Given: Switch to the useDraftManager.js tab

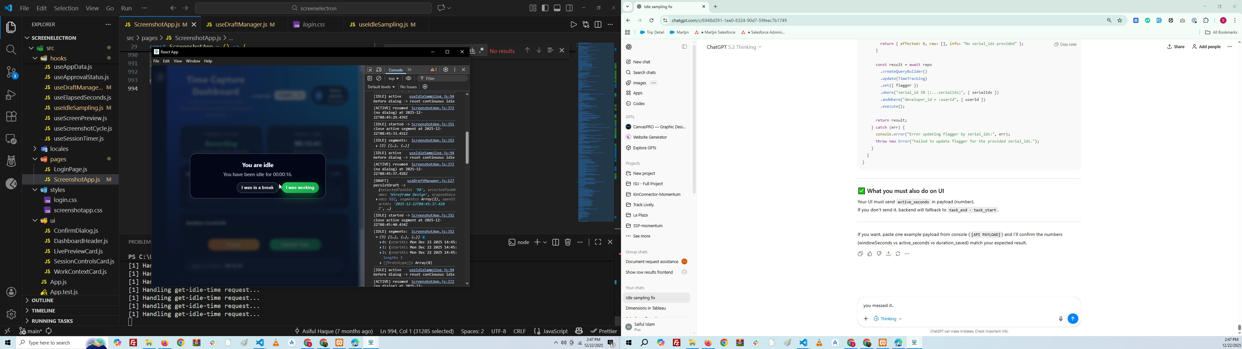Looking at the screenshot, I should tap(242, 24).
